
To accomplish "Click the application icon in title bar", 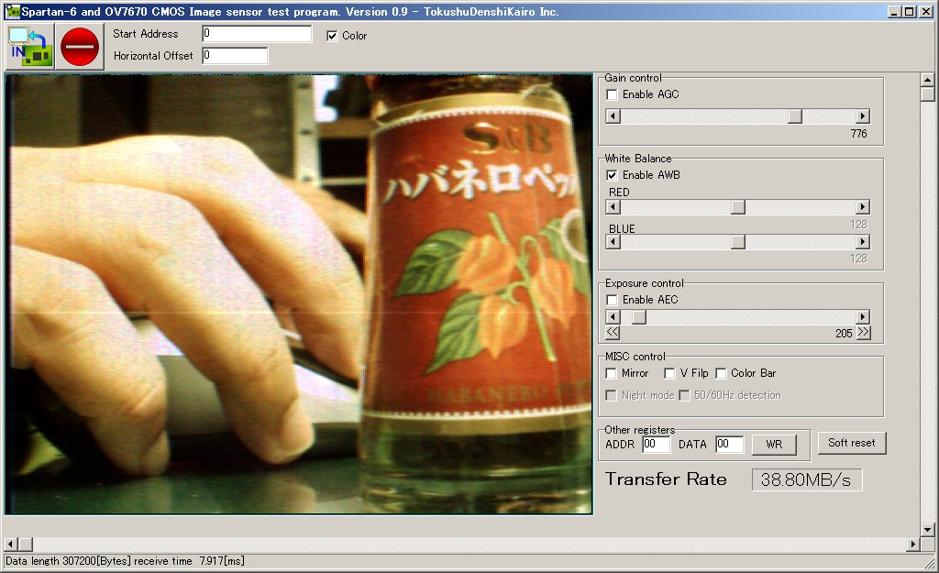I will coord(10,12).
